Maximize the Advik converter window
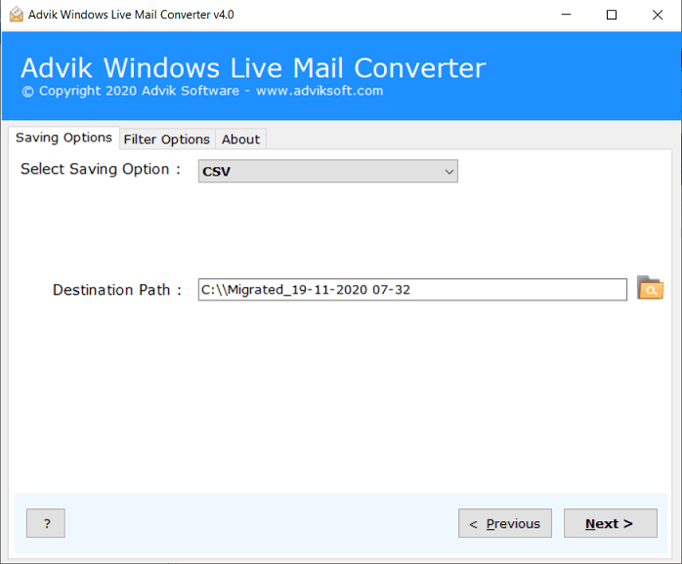Screen dimensions: 682x564 point(612,15)
